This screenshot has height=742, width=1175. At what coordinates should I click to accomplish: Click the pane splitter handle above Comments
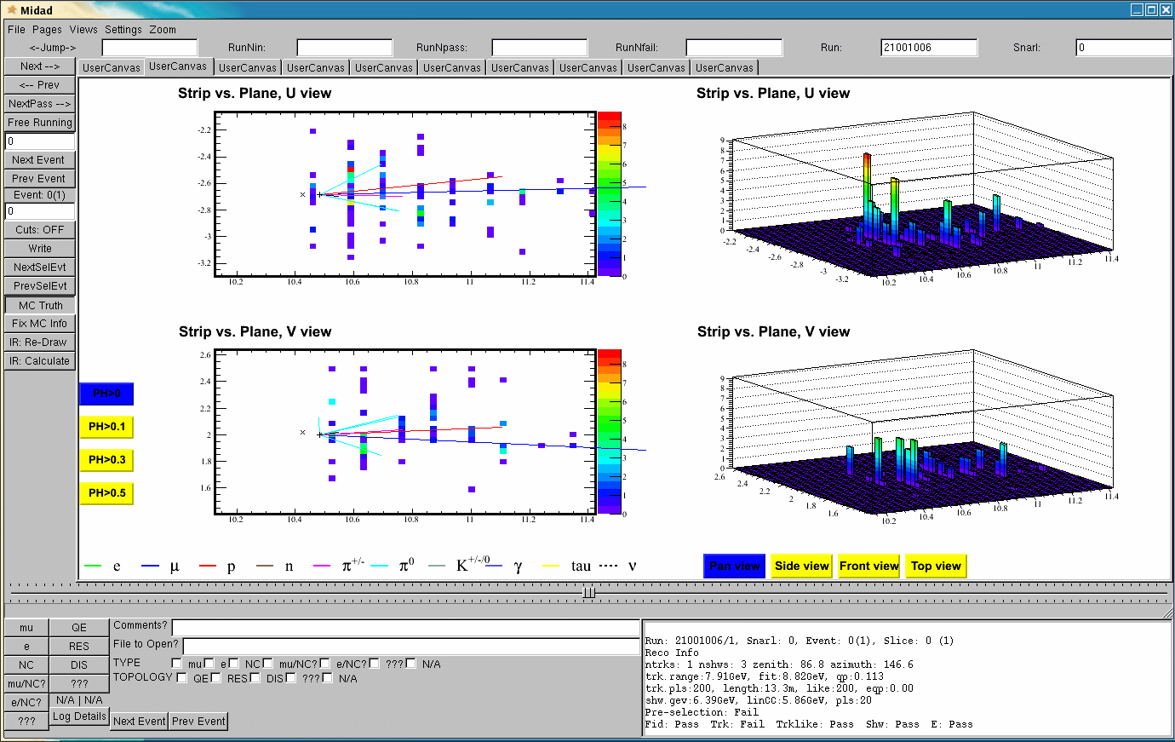(588, 592)
